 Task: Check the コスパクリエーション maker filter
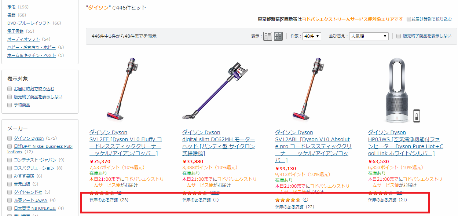tap(10, 168)
